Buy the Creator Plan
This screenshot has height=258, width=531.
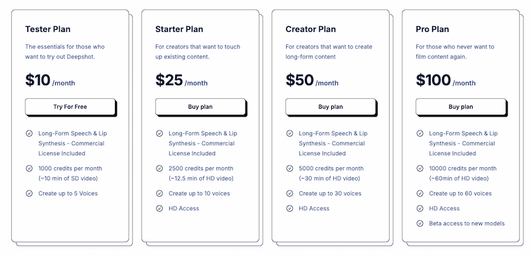331,107
